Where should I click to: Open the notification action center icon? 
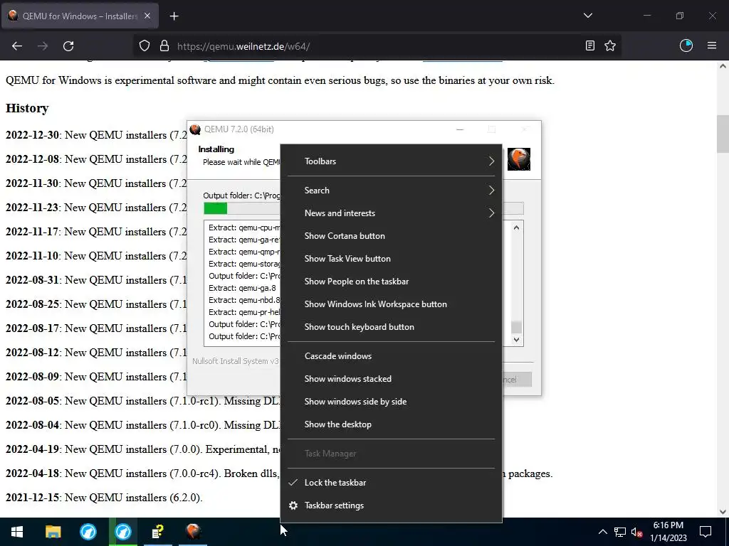(706, 532)
